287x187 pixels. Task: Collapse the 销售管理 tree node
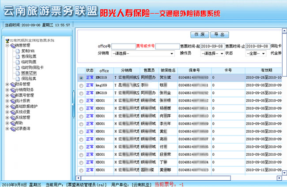click(x=7, y=46)
